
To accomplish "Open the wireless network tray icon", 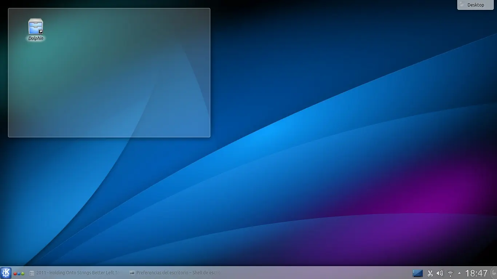I will coord(450,273).
